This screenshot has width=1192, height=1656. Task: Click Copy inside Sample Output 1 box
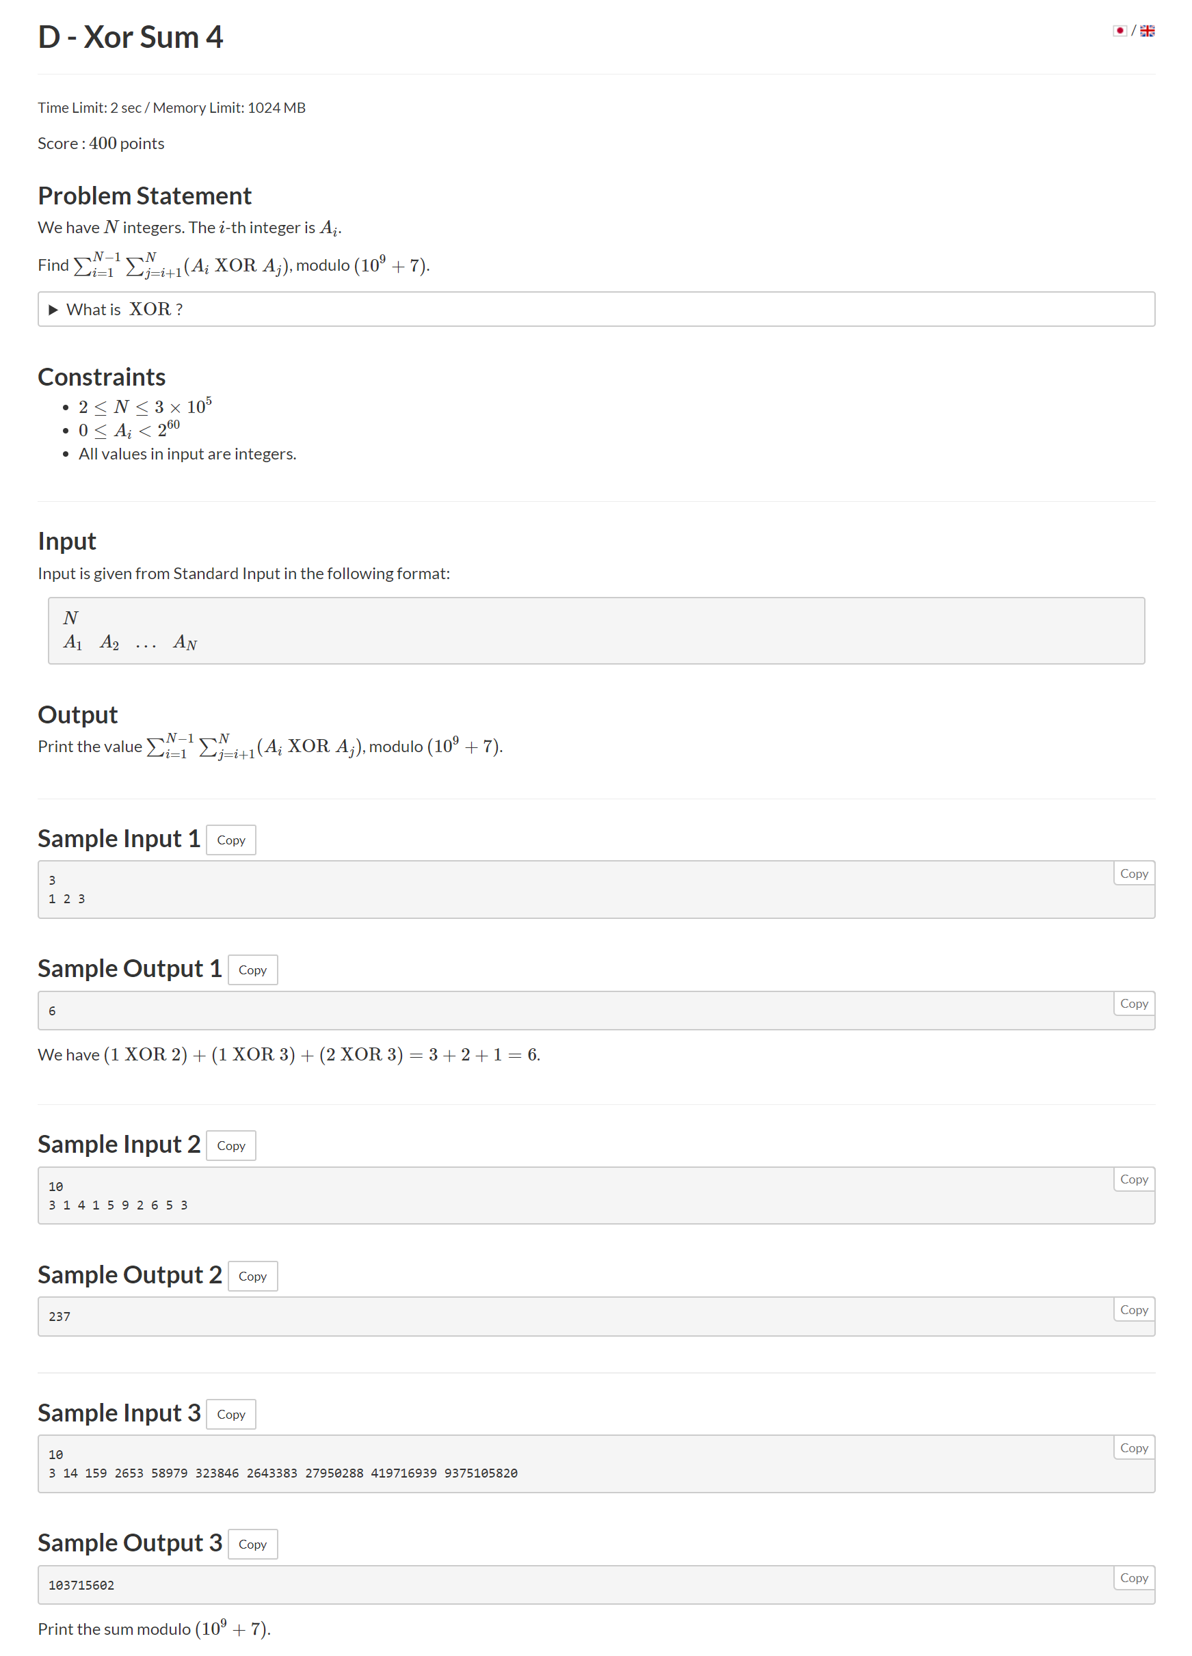click(x=1134, y=1003)
